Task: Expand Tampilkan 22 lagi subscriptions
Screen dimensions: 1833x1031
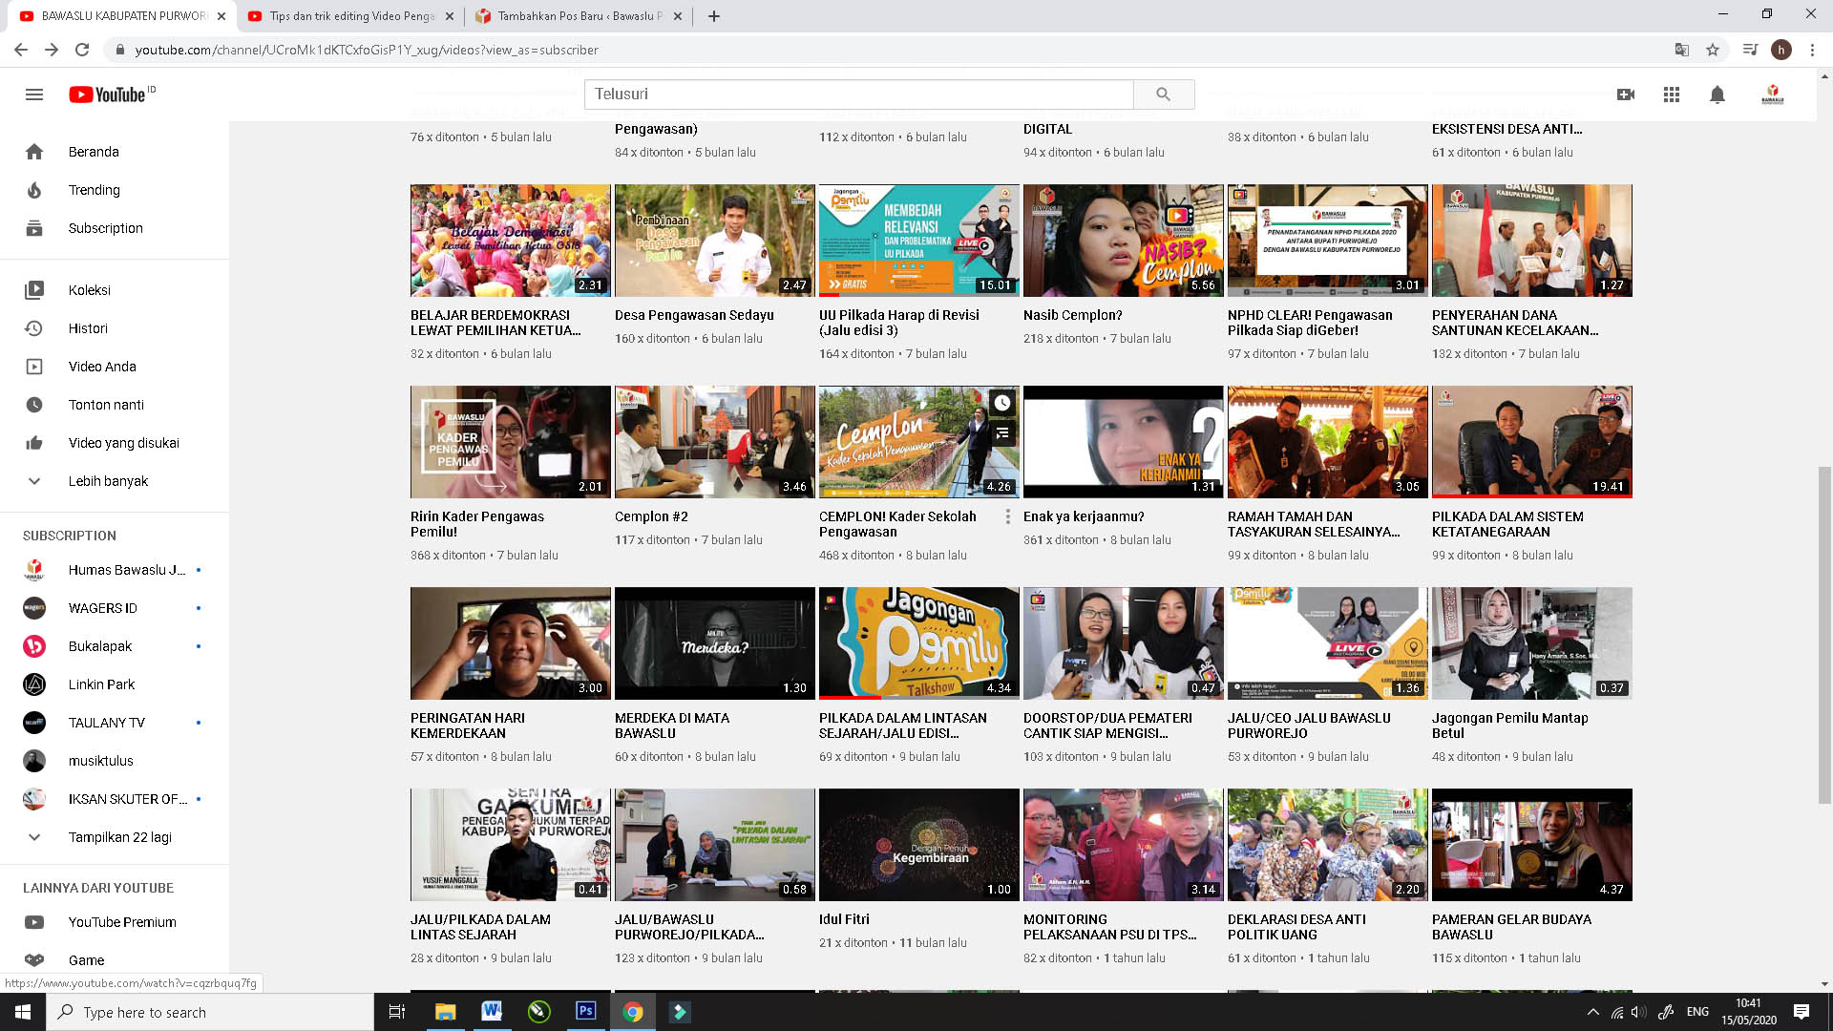Action: tap(119, 837)
